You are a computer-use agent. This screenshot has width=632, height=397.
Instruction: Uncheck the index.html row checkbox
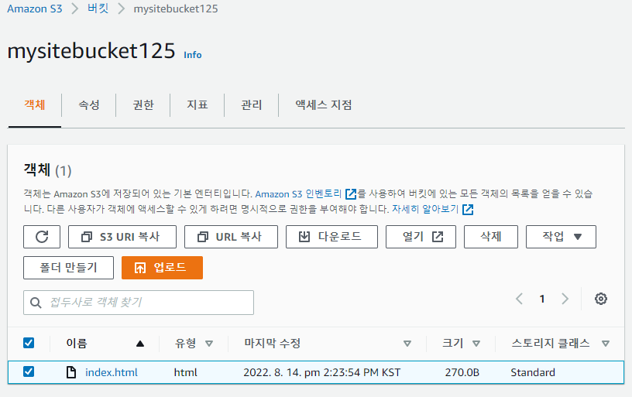pos(29,372)
